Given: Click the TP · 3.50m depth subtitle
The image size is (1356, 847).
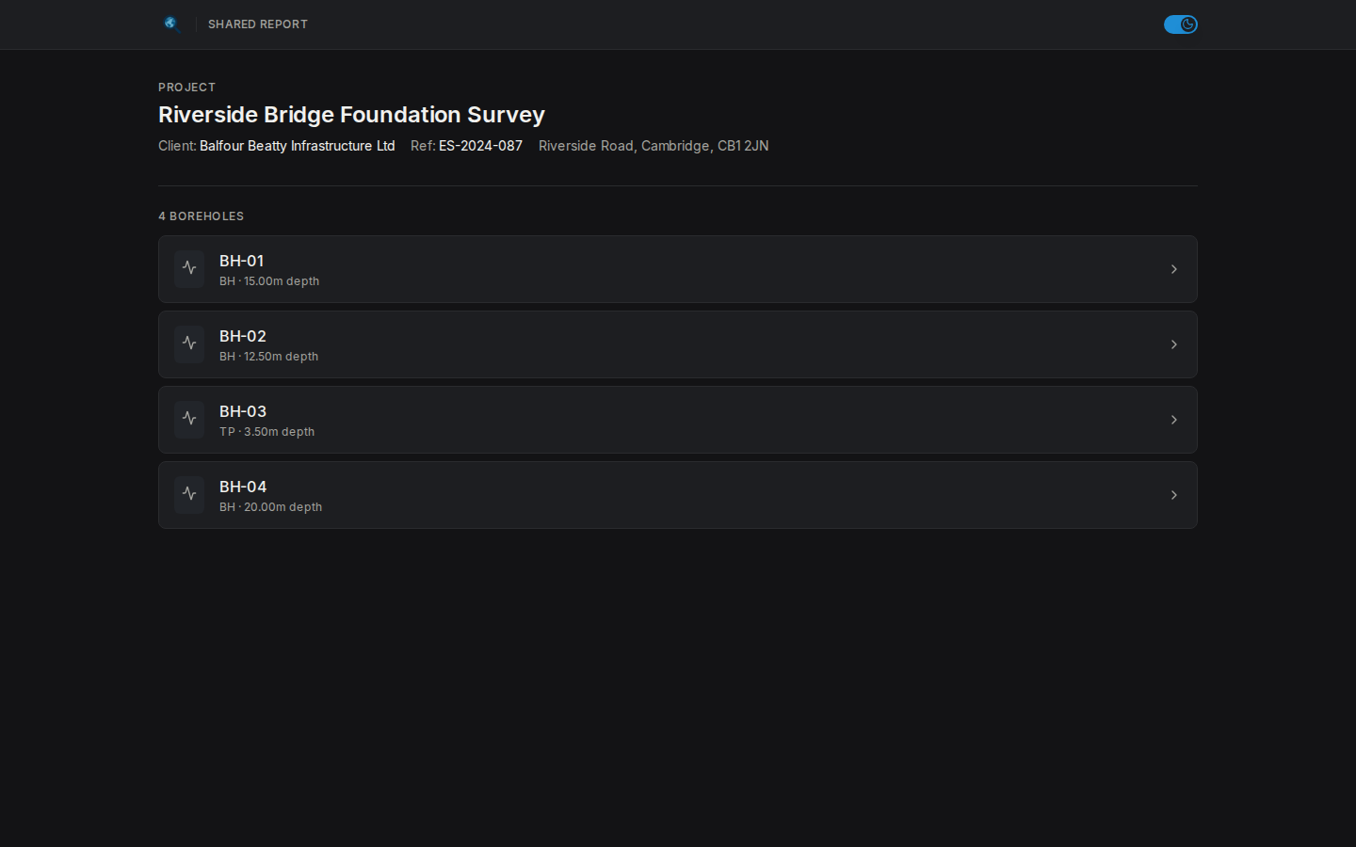Looking at the screenshot, I should pos(266,432).
